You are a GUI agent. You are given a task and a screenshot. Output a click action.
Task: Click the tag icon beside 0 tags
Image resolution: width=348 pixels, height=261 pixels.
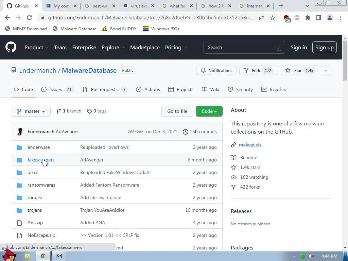click(x=89, y=111)
